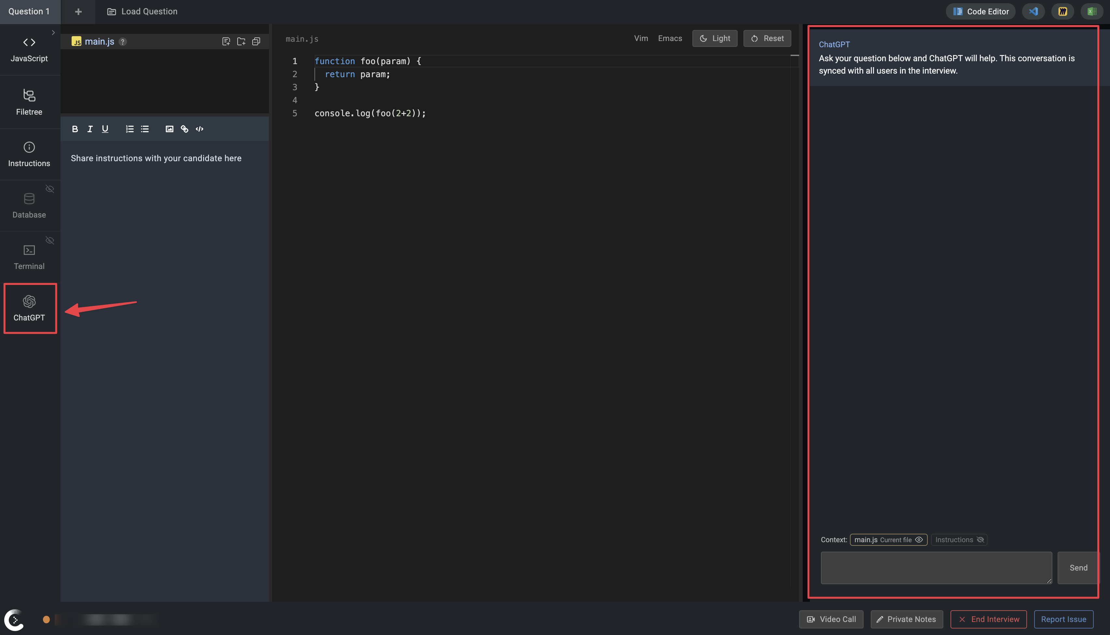
Task: Switch to the VS Code environment icon
Action: [1033, 12]
